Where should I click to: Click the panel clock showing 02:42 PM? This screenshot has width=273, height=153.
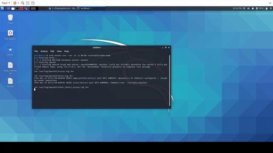pos(237,8)
